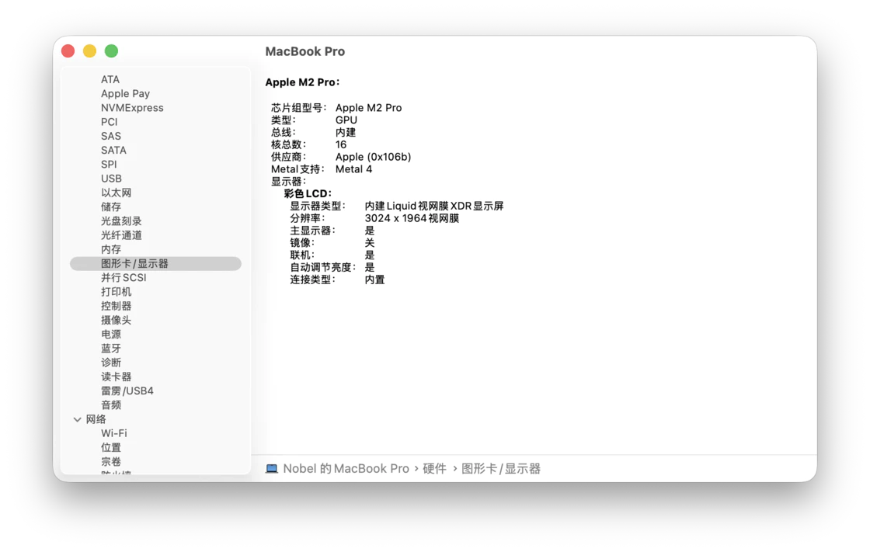The image size is (870, 552).
Task: Minimize window with yellow button
Action: (89, 51)
